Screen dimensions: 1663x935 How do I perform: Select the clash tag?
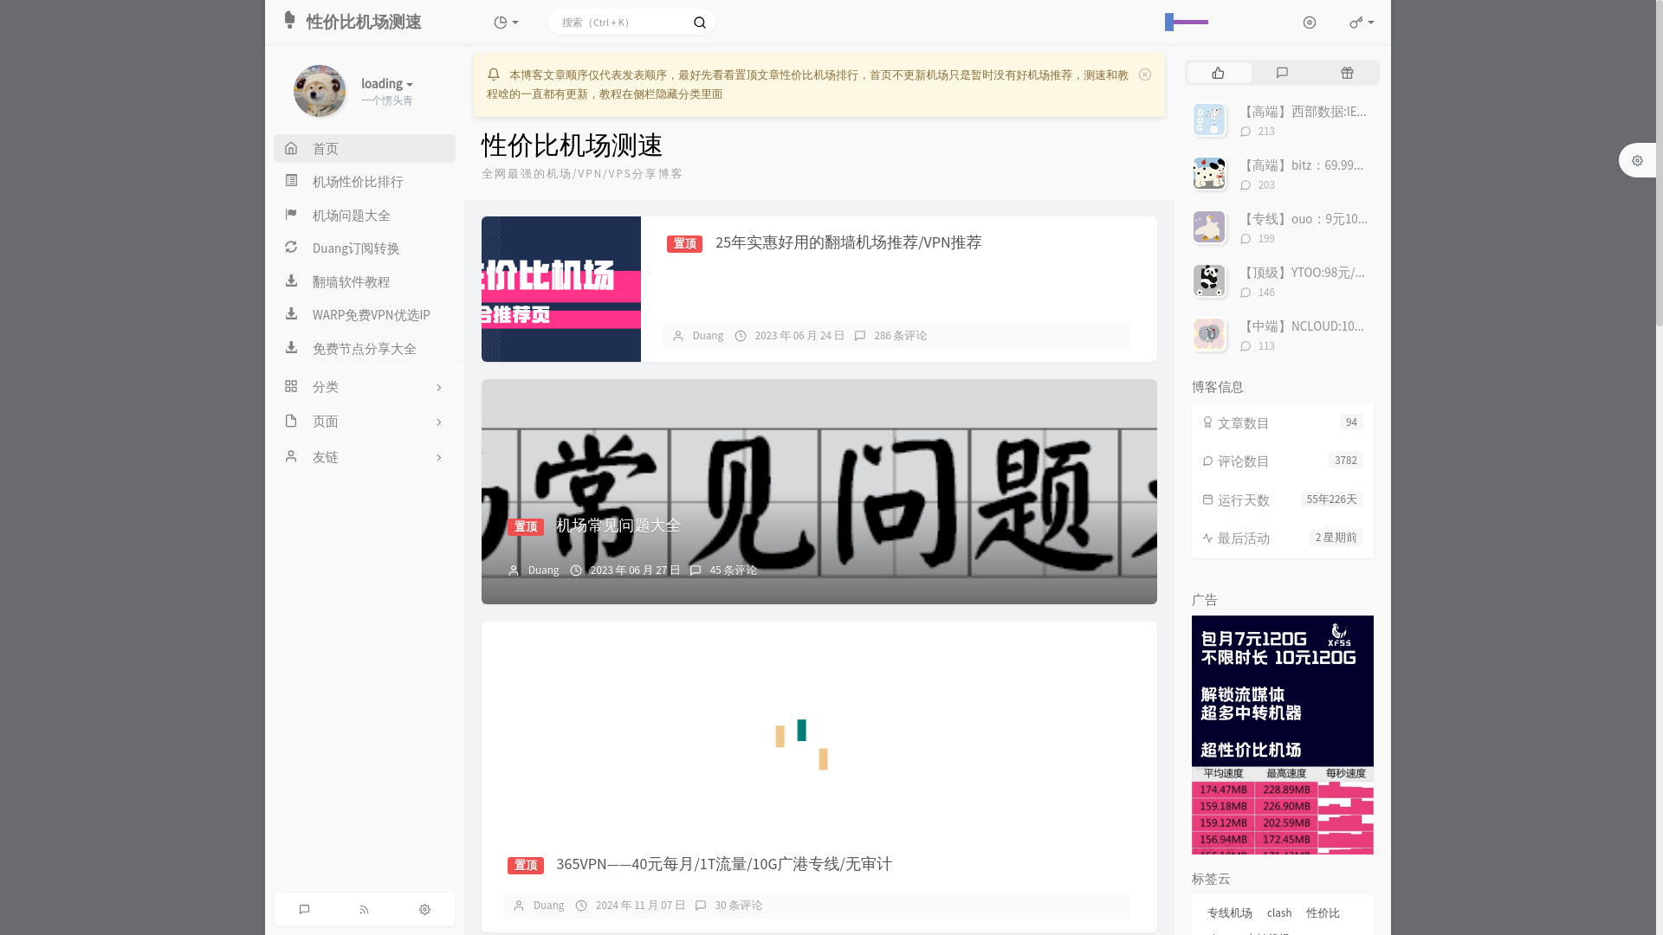(1279, 913)
